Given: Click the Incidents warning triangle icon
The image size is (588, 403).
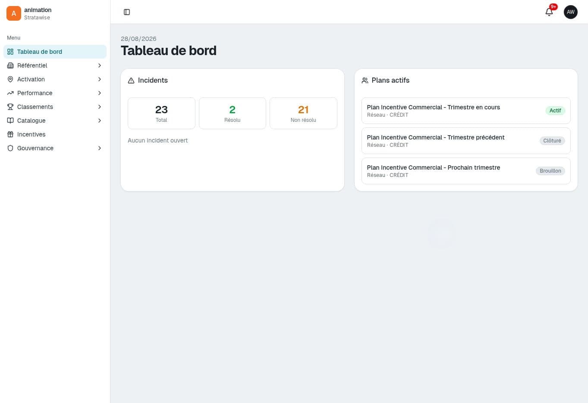Looking at the screenshot, I should 131,81.
